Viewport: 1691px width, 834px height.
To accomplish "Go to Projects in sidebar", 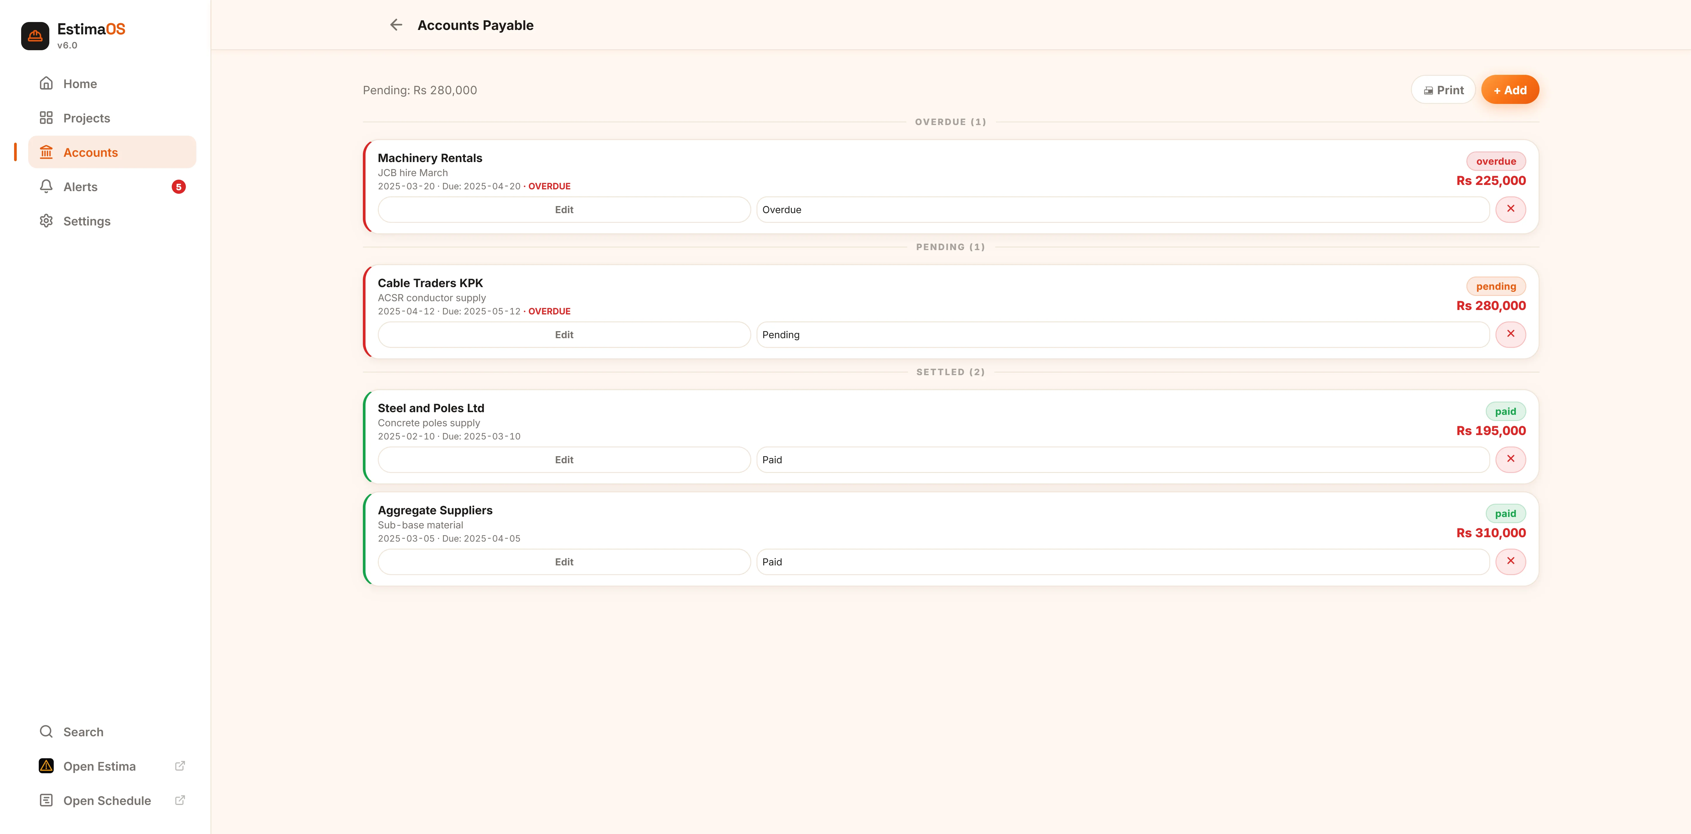I will [x=112, y=118].
